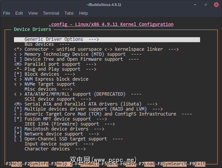Expand Character devices submenu arrow
This screenshot has height=168, width=222.
pos(80,149)
